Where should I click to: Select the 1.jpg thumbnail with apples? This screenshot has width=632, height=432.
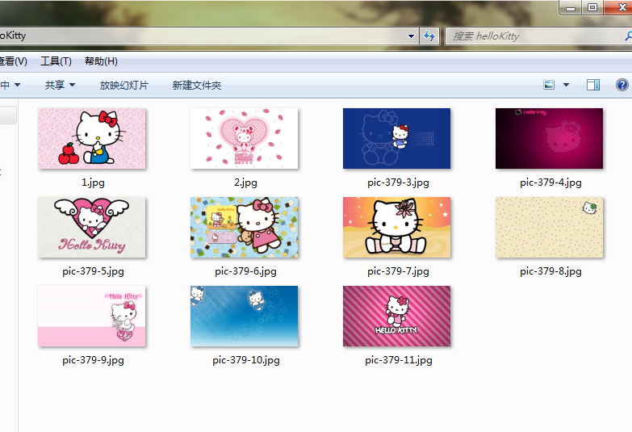(92, 138)
